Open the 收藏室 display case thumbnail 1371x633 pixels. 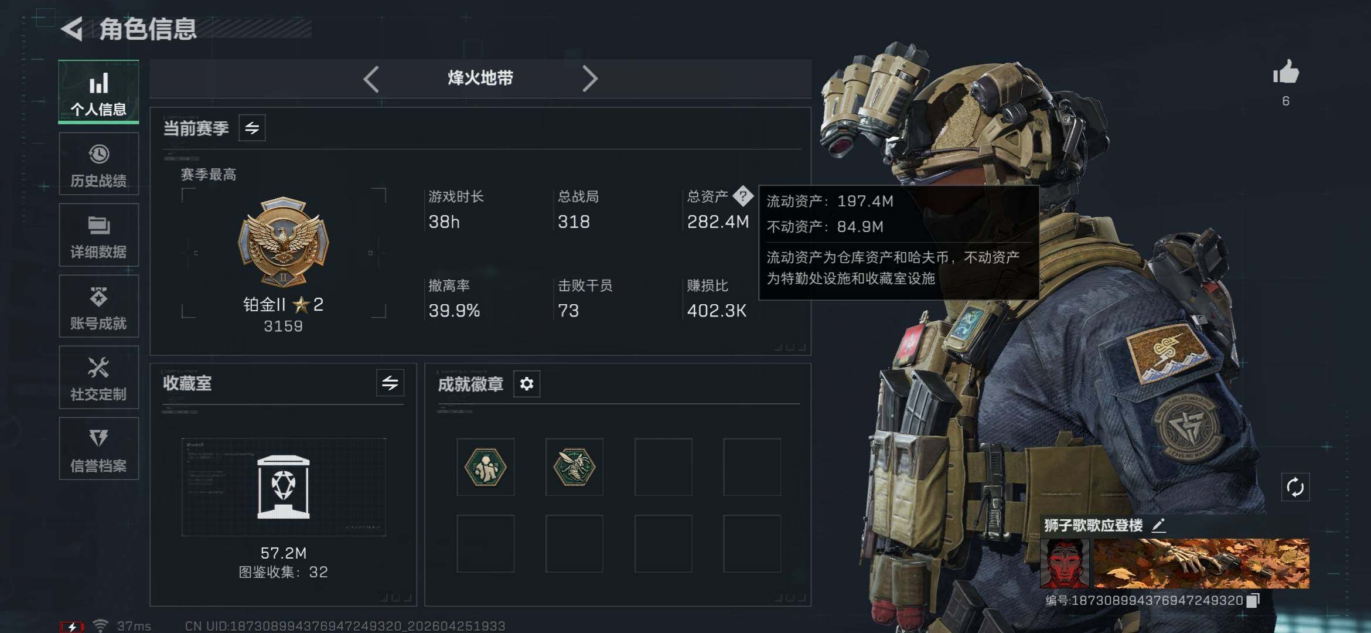[x=284, y=487]
